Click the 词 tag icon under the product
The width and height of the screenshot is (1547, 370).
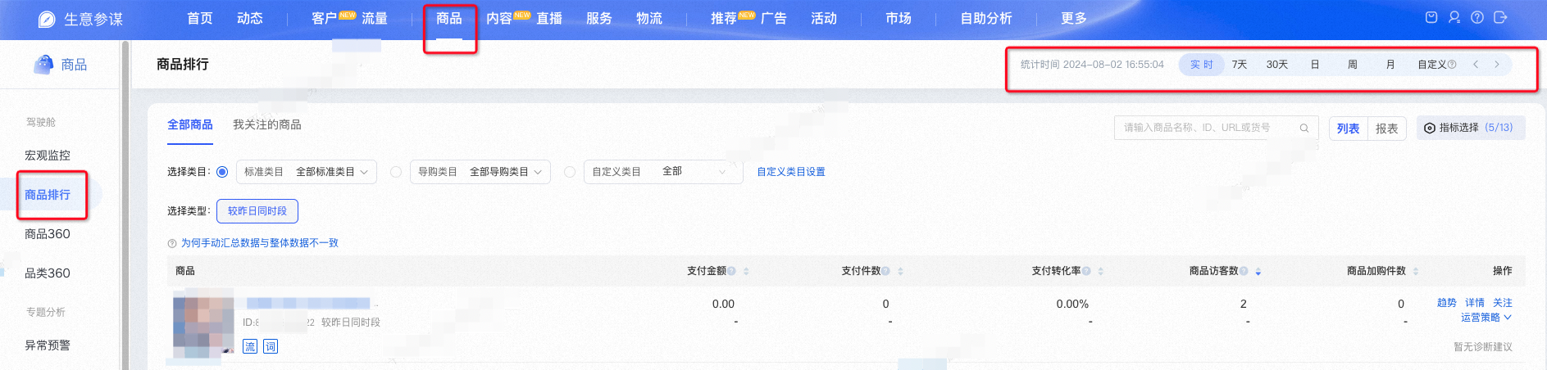(271, 346)
